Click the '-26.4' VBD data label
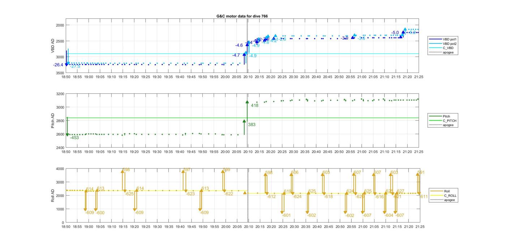This screenshot has height=250, width=506. click(x=58, y=65)
